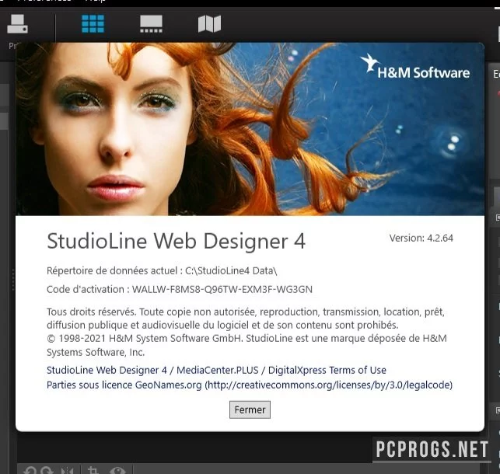Click the data directory path C:\StudioLine4 Data\
This screenshot has height=474, width=500.
pyautogui.click(x=231, y=270)
